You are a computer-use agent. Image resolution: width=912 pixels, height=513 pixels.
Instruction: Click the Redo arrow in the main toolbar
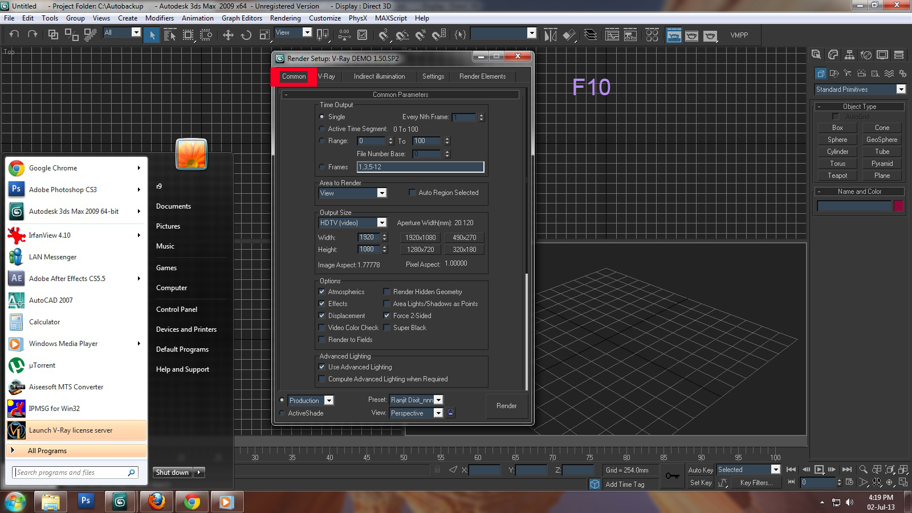coord(32,35)
